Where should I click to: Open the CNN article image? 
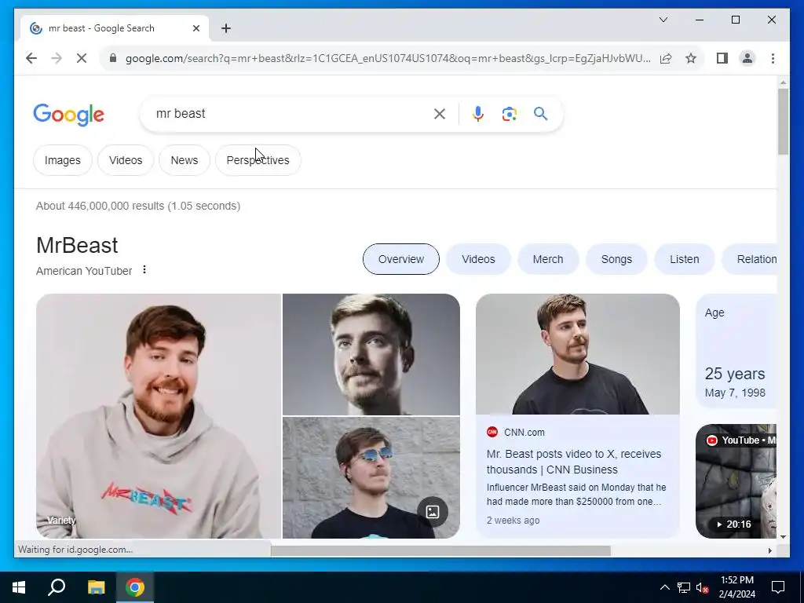pyautogui.click(x=578, y=354)
